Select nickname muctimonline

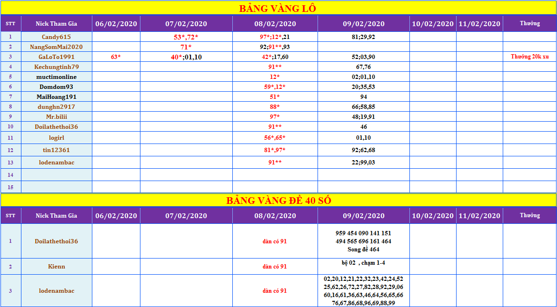[x=57, y=77]
